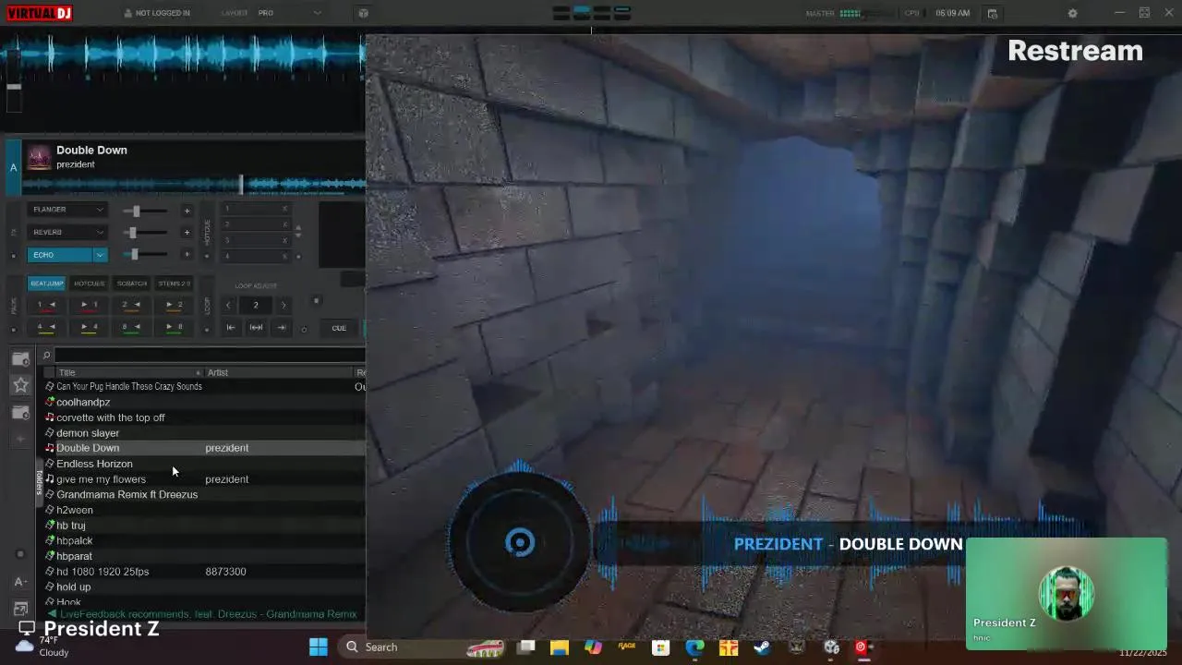Click the pop-out window icon in sidebar

(20, 609)
